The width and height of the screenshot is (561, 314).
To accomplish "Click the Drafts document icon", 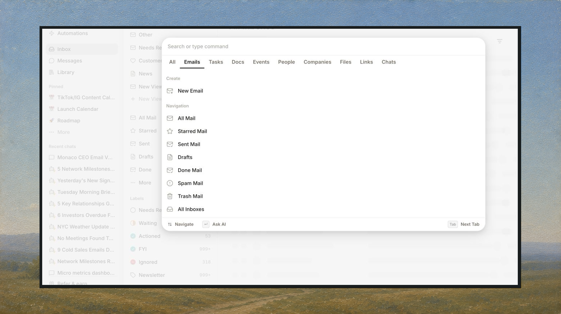I will point(170,157).
